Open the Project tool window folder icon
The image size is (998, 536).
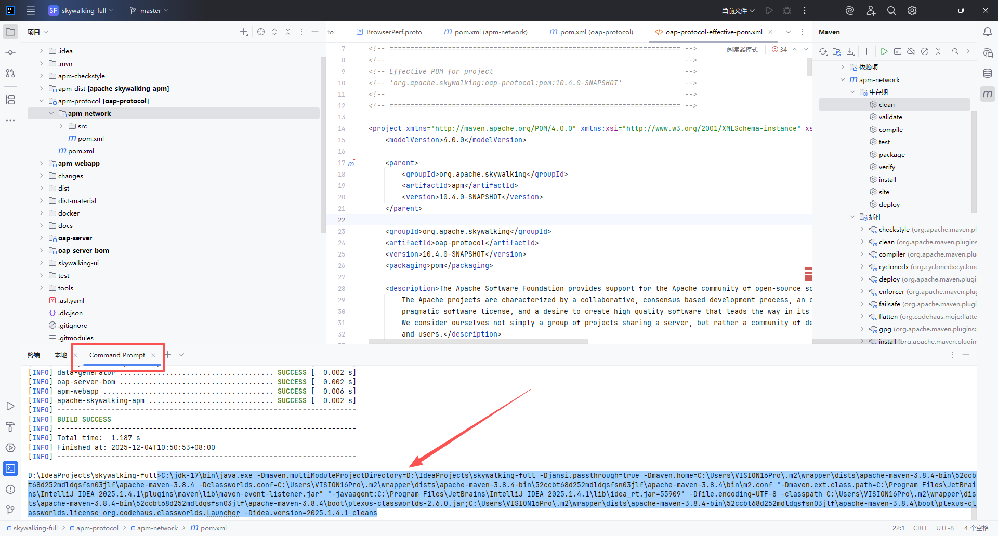[10, 32]
